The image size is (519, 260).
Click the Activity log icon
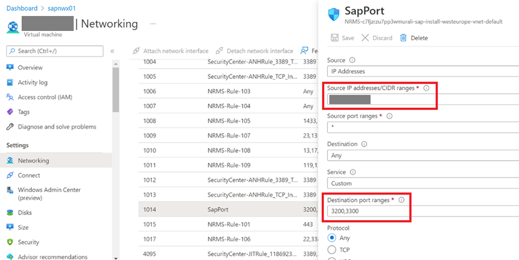[10, 83]
